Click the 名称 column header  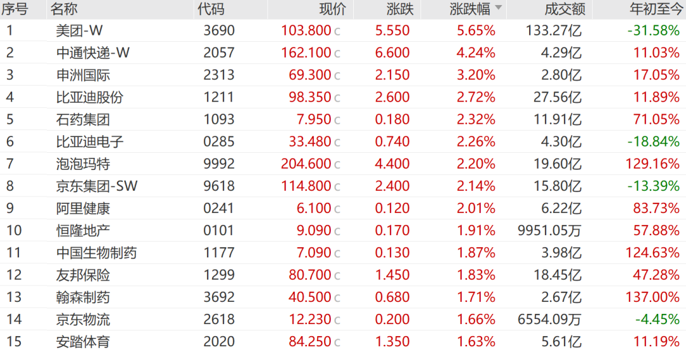pyautogui.click(x=65, y=9)
